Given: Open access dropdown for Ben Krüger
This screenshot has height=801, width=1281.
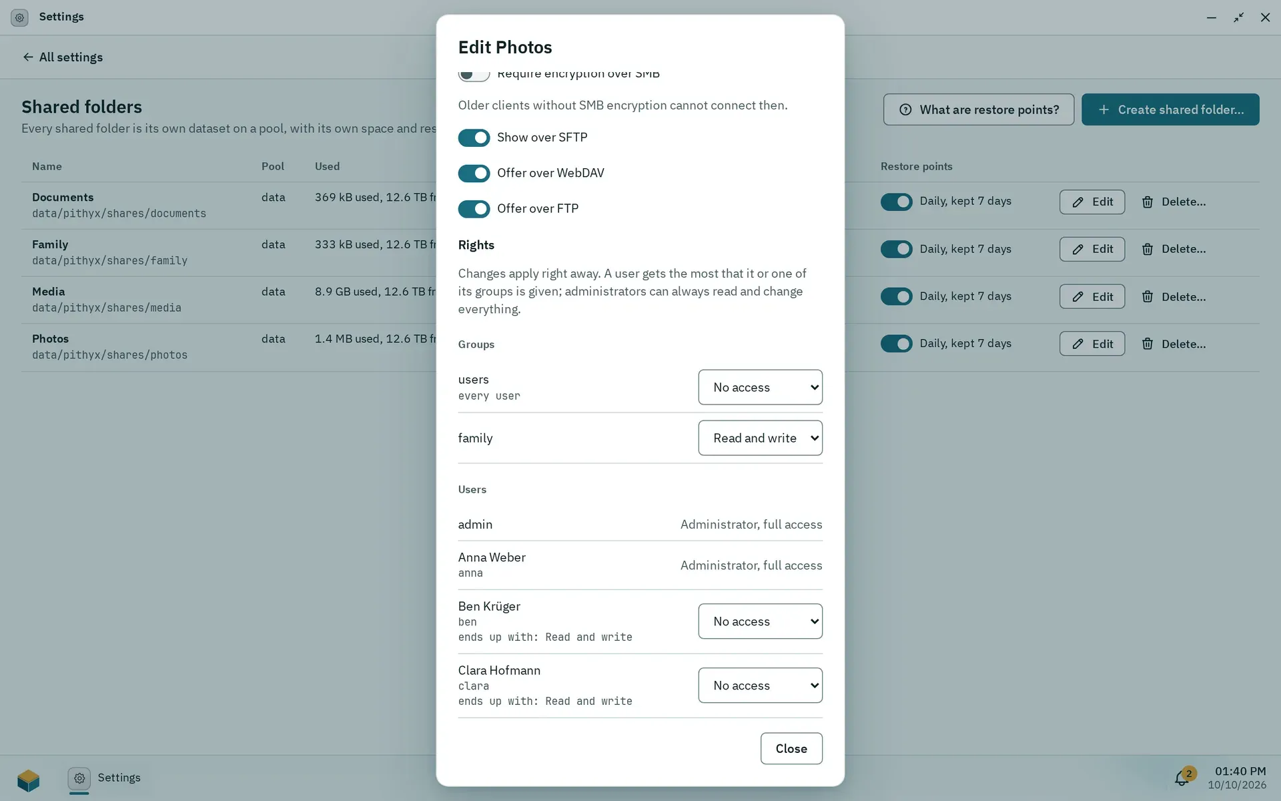Looking at the screenshot, I should (x=760, y=621).
